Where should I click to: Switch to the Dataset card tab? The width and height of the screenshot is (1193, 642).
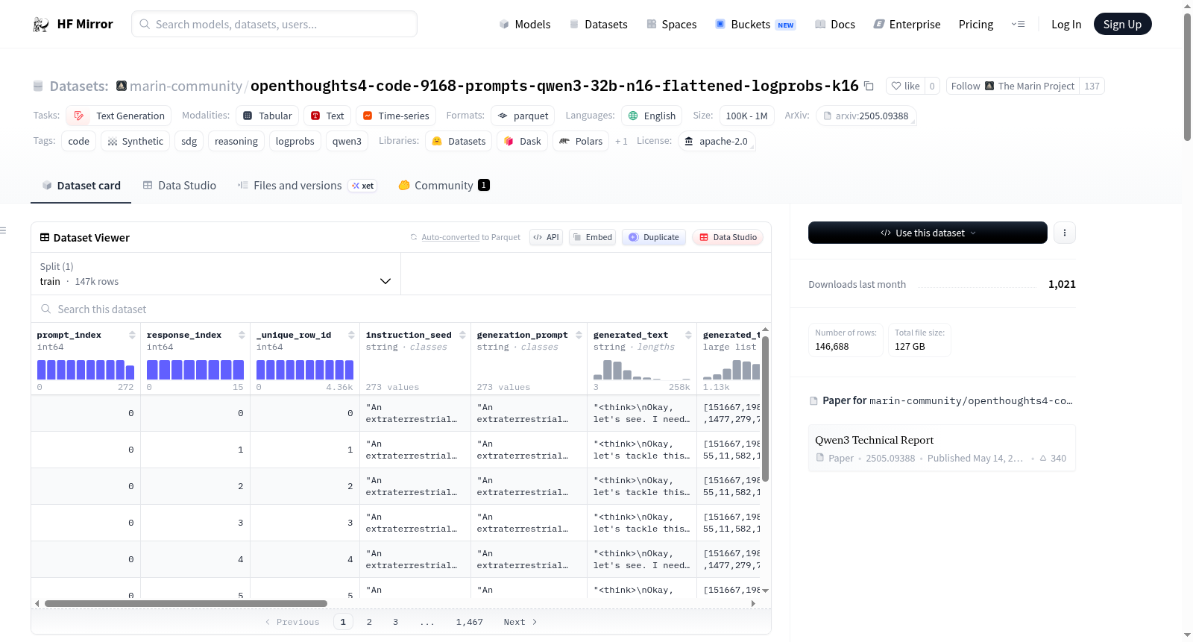click(81, 186)
